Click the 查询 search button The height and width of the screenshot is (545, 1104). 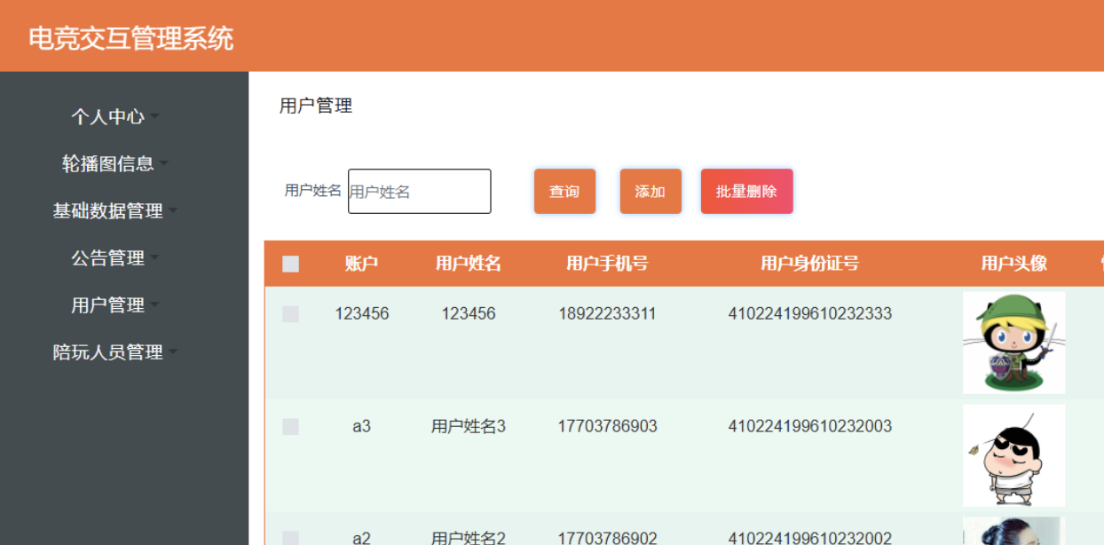(x=564, y=191)
